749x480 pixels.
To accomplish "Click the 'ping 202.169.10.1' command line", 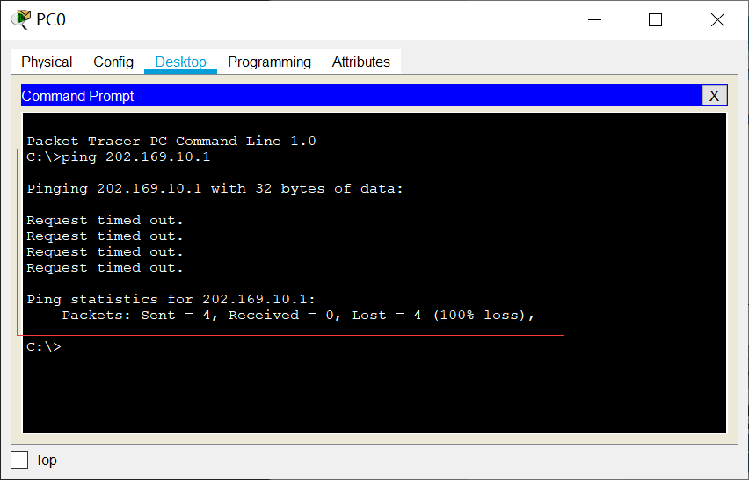I will tap(119, 157).
